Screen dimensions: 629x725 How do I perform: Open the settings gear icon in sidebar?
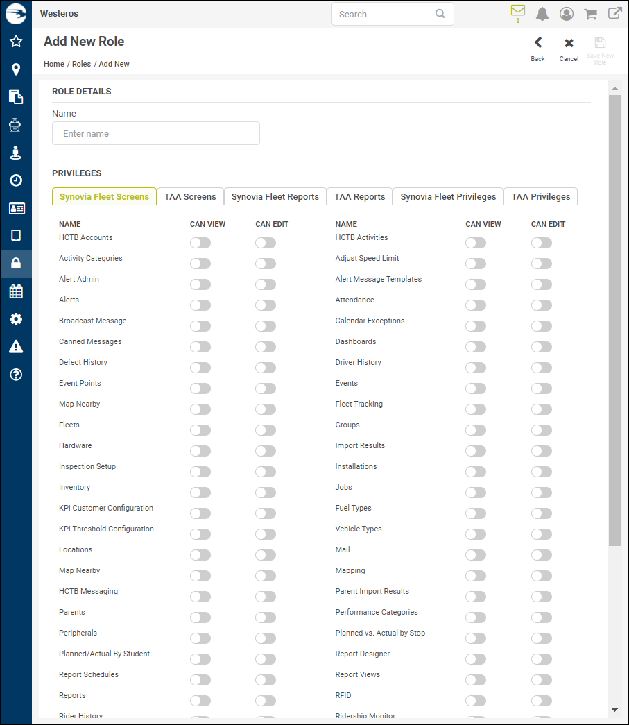[x=16, y=319]
